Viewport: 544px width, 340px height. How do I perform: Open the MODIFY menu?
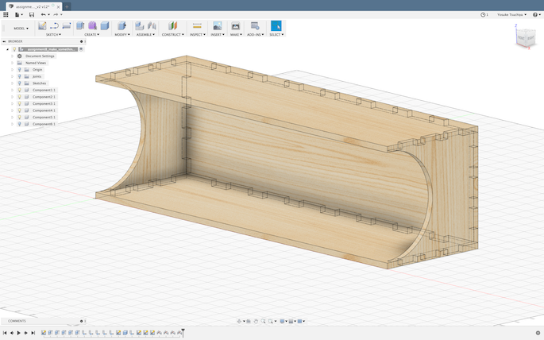coord(122,35)
